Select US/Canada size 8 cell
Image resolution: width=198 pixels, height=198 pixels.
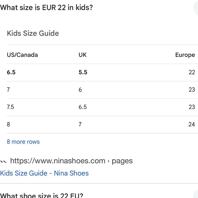click(x=8, y=124)
